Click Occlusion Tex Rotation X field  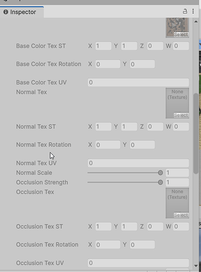(x=108, y=245)
